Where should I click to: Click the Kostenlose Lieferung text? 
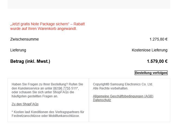(x=150, y=50)
